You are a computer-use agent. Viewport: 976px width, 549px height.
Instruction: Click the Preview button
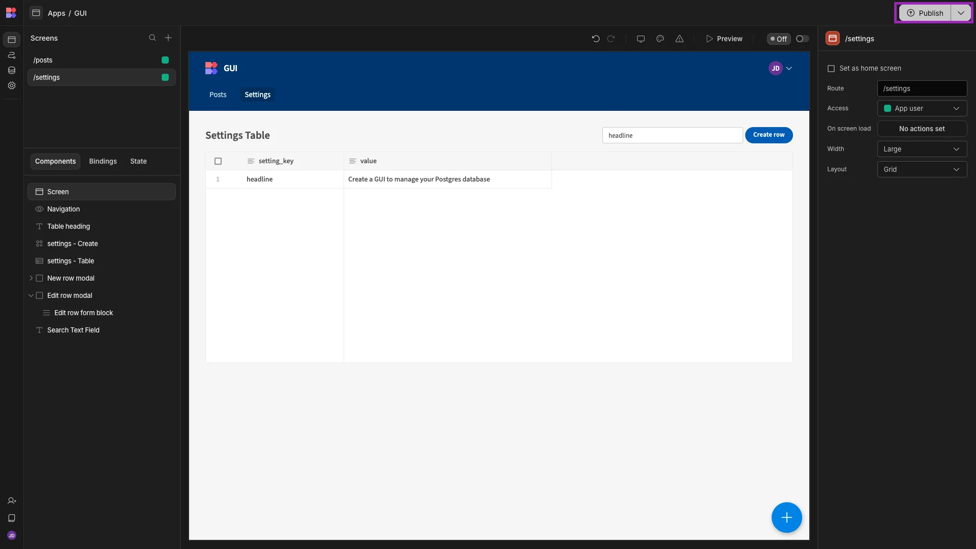[x=724, y=39]
